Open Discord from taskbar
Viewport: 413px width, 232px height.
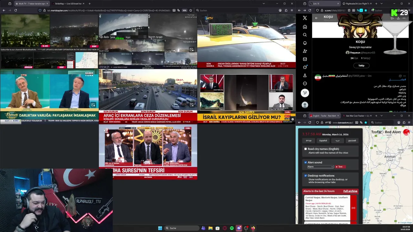click(239, 228)
